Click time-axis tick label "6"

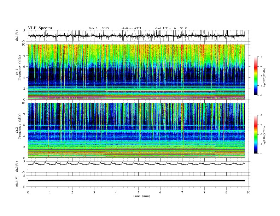[160, 192]
